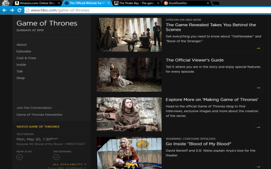
Task: Click Episode 56: Blood of My Blood text
Action: [x=39, y=144]
